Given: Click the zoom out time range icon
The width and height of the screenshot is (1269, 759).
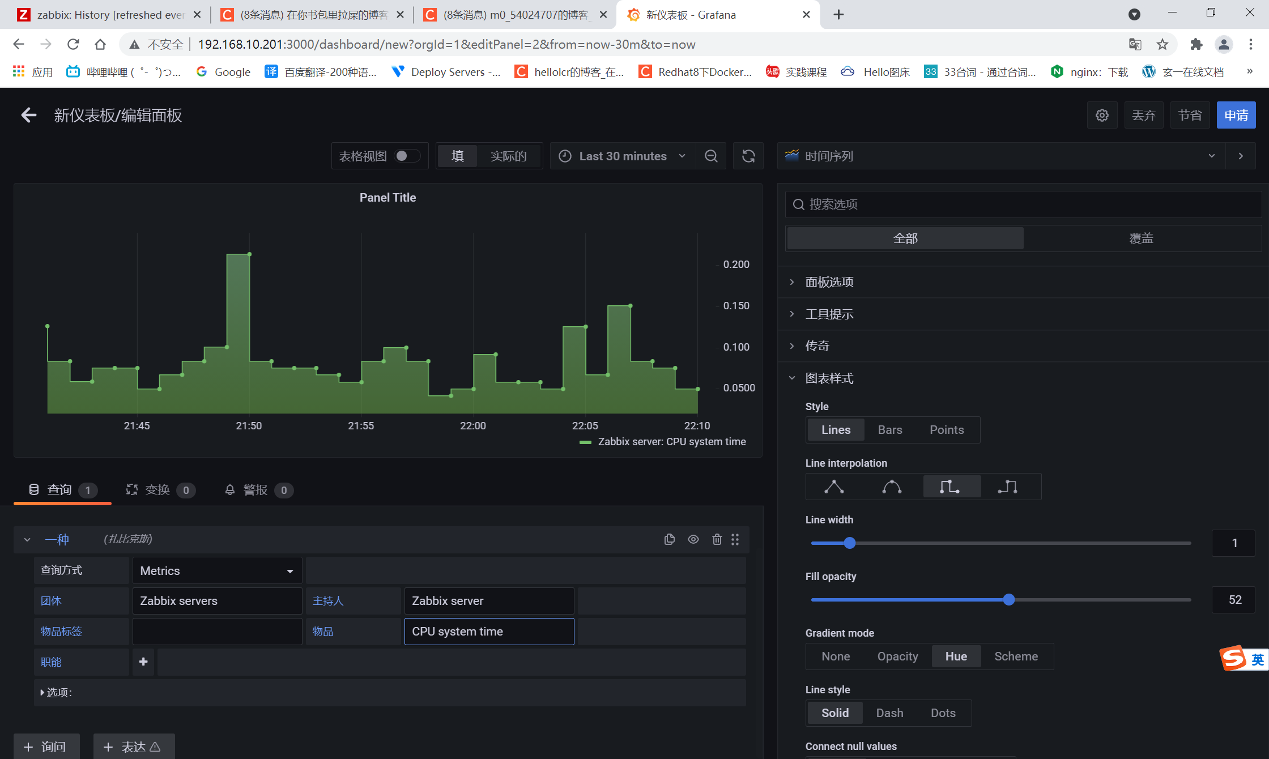Looking at the screenshot, I should (x=712, y=156).
